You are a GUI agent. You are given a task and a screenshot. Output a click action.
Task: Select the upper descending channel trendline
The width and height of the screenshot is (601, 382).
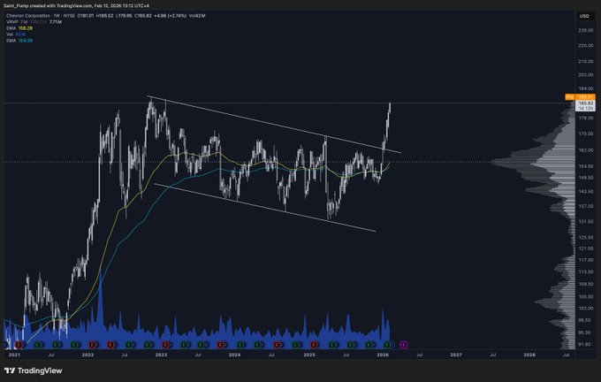click(274, 124)
